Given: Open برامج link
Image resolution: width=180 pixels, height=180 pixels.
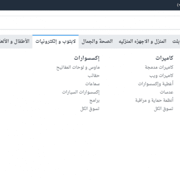Looking at the screenshot, I should [x=94, y=100].
